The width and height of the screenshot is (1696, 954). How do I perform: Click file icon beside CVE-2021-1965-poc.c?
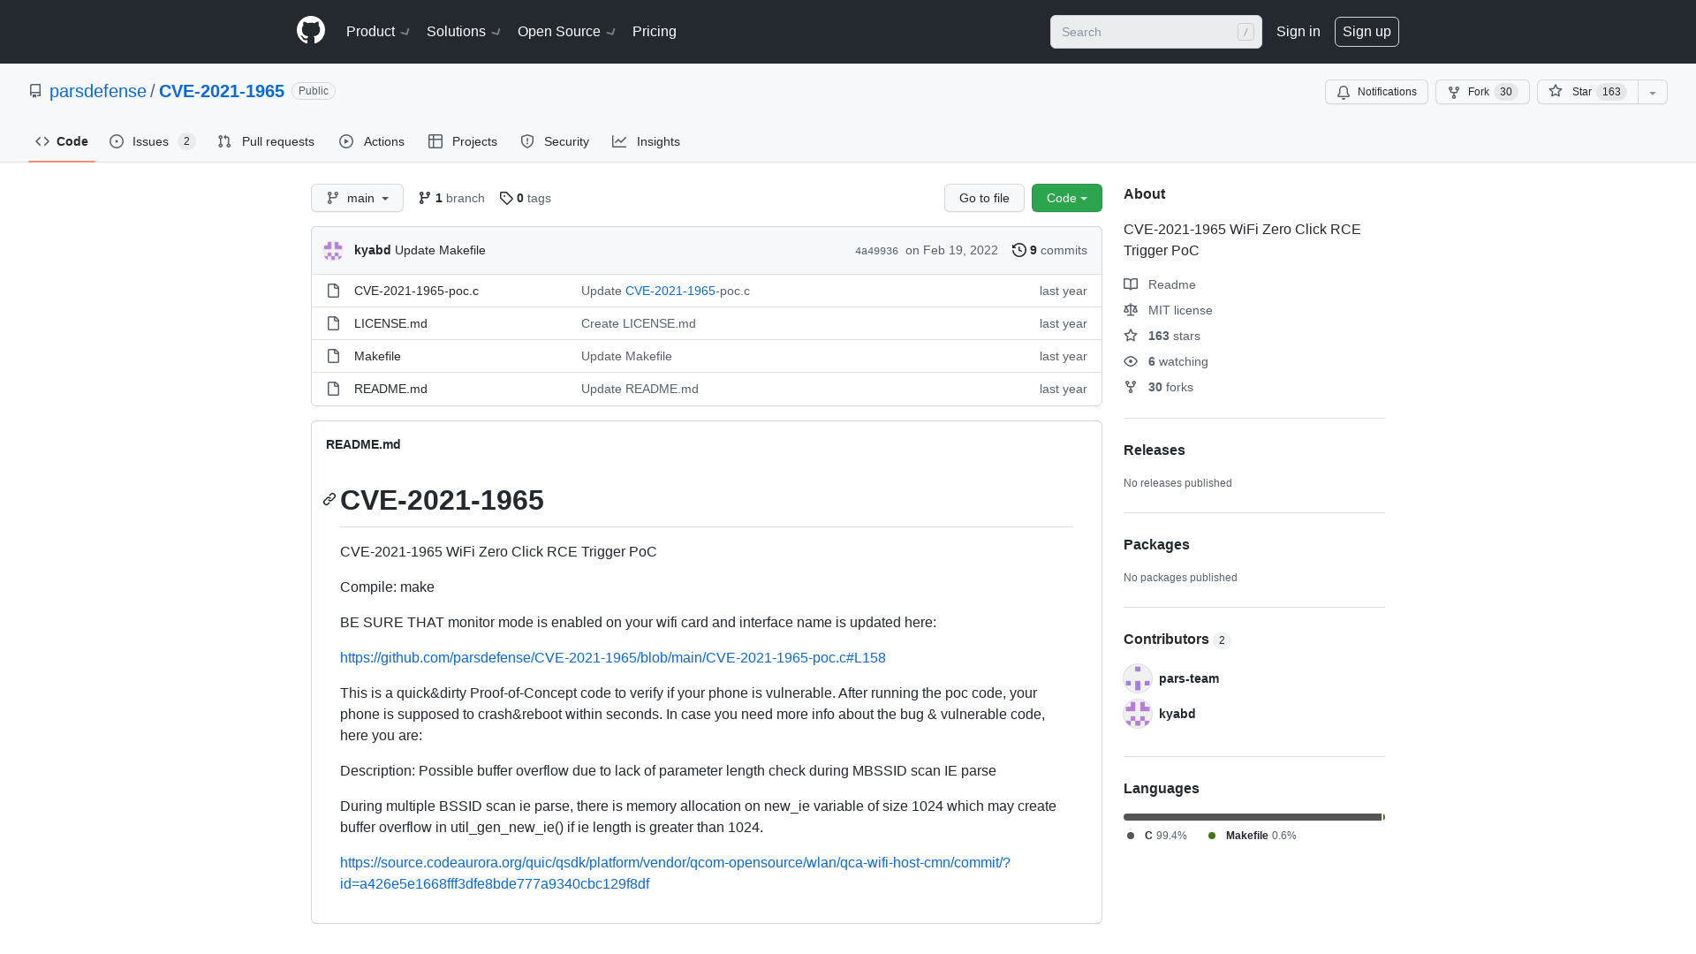coord(333,291)
